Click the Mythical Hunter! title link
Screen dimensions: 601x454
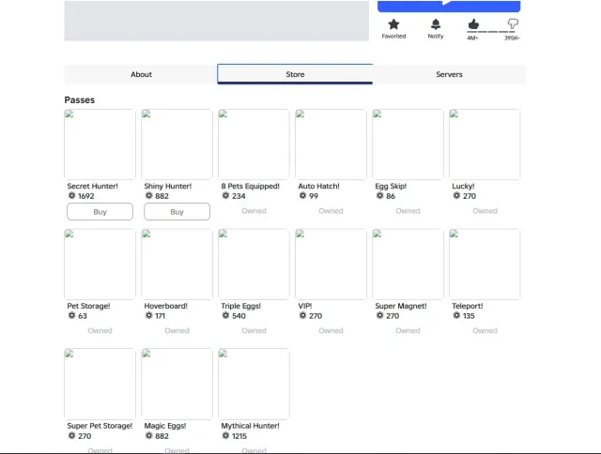click(x=251, y=426)
